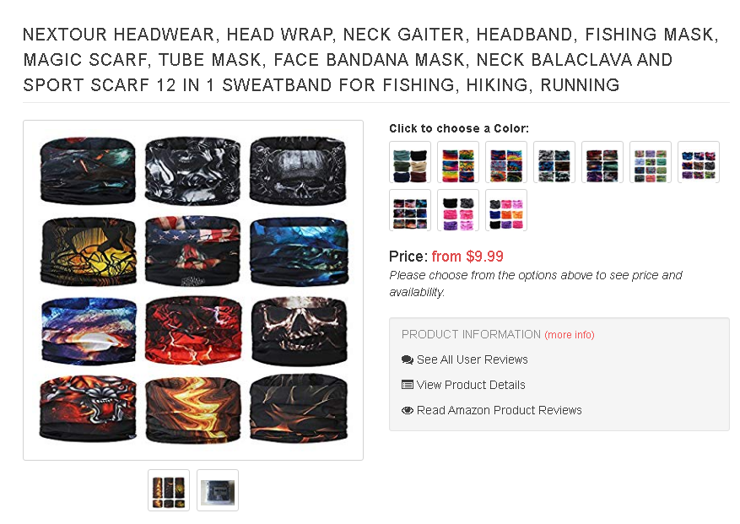The width and height of the screenshot is (740, 524).
Task: Show the first thumbnail of skull headbands
Action: coord(169,490)
